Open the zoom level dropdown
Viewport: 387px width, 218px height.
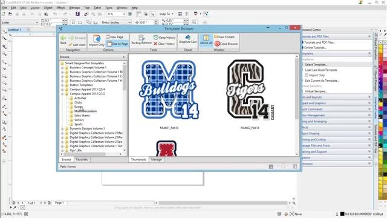click(x=124, y=14)
